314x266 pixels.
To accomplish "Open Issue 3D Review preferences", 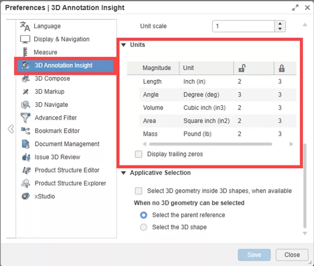I will pyautogui.click(x=58, y=157).
